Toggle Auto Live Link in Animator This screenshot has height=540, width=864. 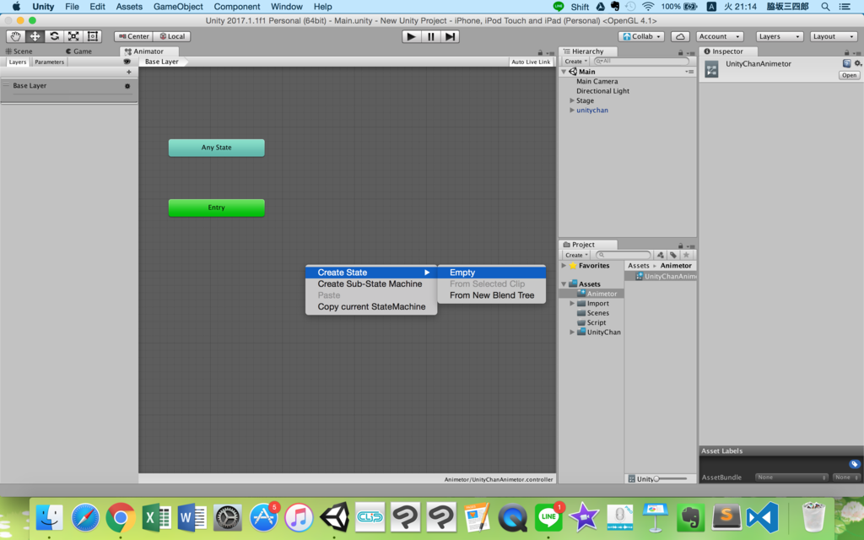click(x=531, y=62)
